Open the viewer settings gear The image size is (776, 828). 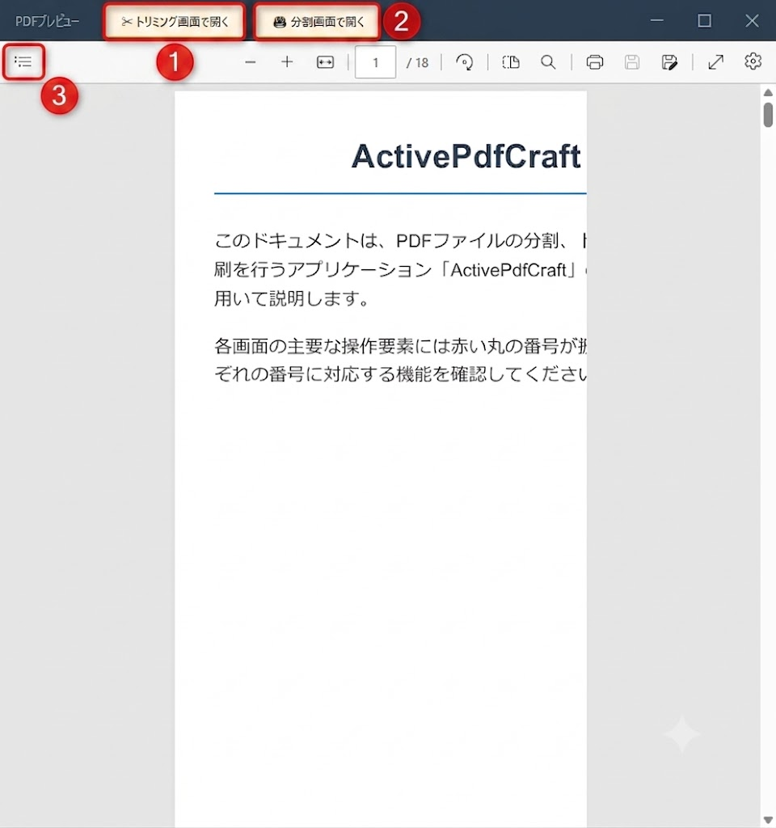(x=753, y=61)
